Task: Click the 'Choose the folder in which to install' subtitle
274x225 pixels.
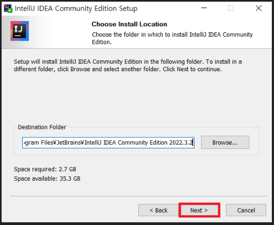Action: click(172, 38)
